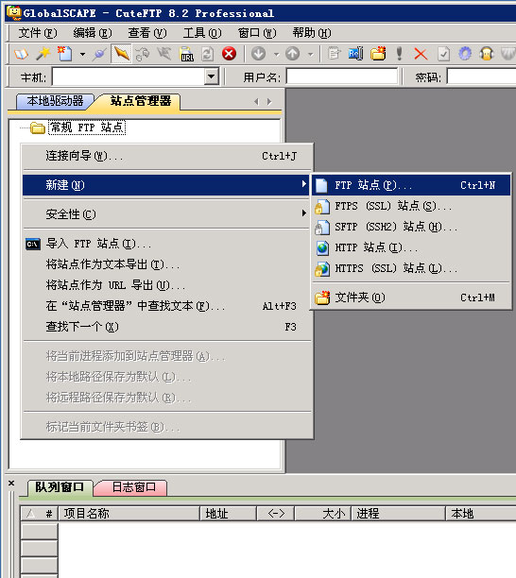Screen dimensions: 516x578
Task: Open Settings via blue gear icon
Action: coord(465,54)
